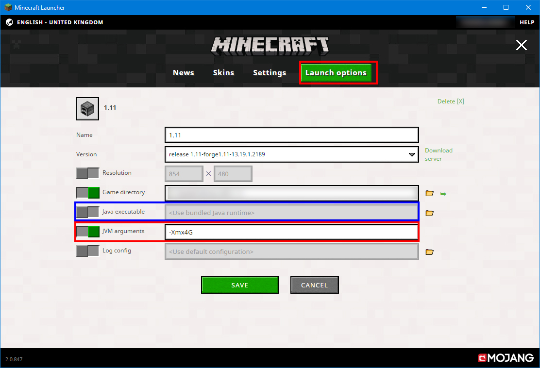This screenshot has height=368, width=540.
Task: Click the Game directory path field
Action: pyautogui.click(x=292, y=193)
